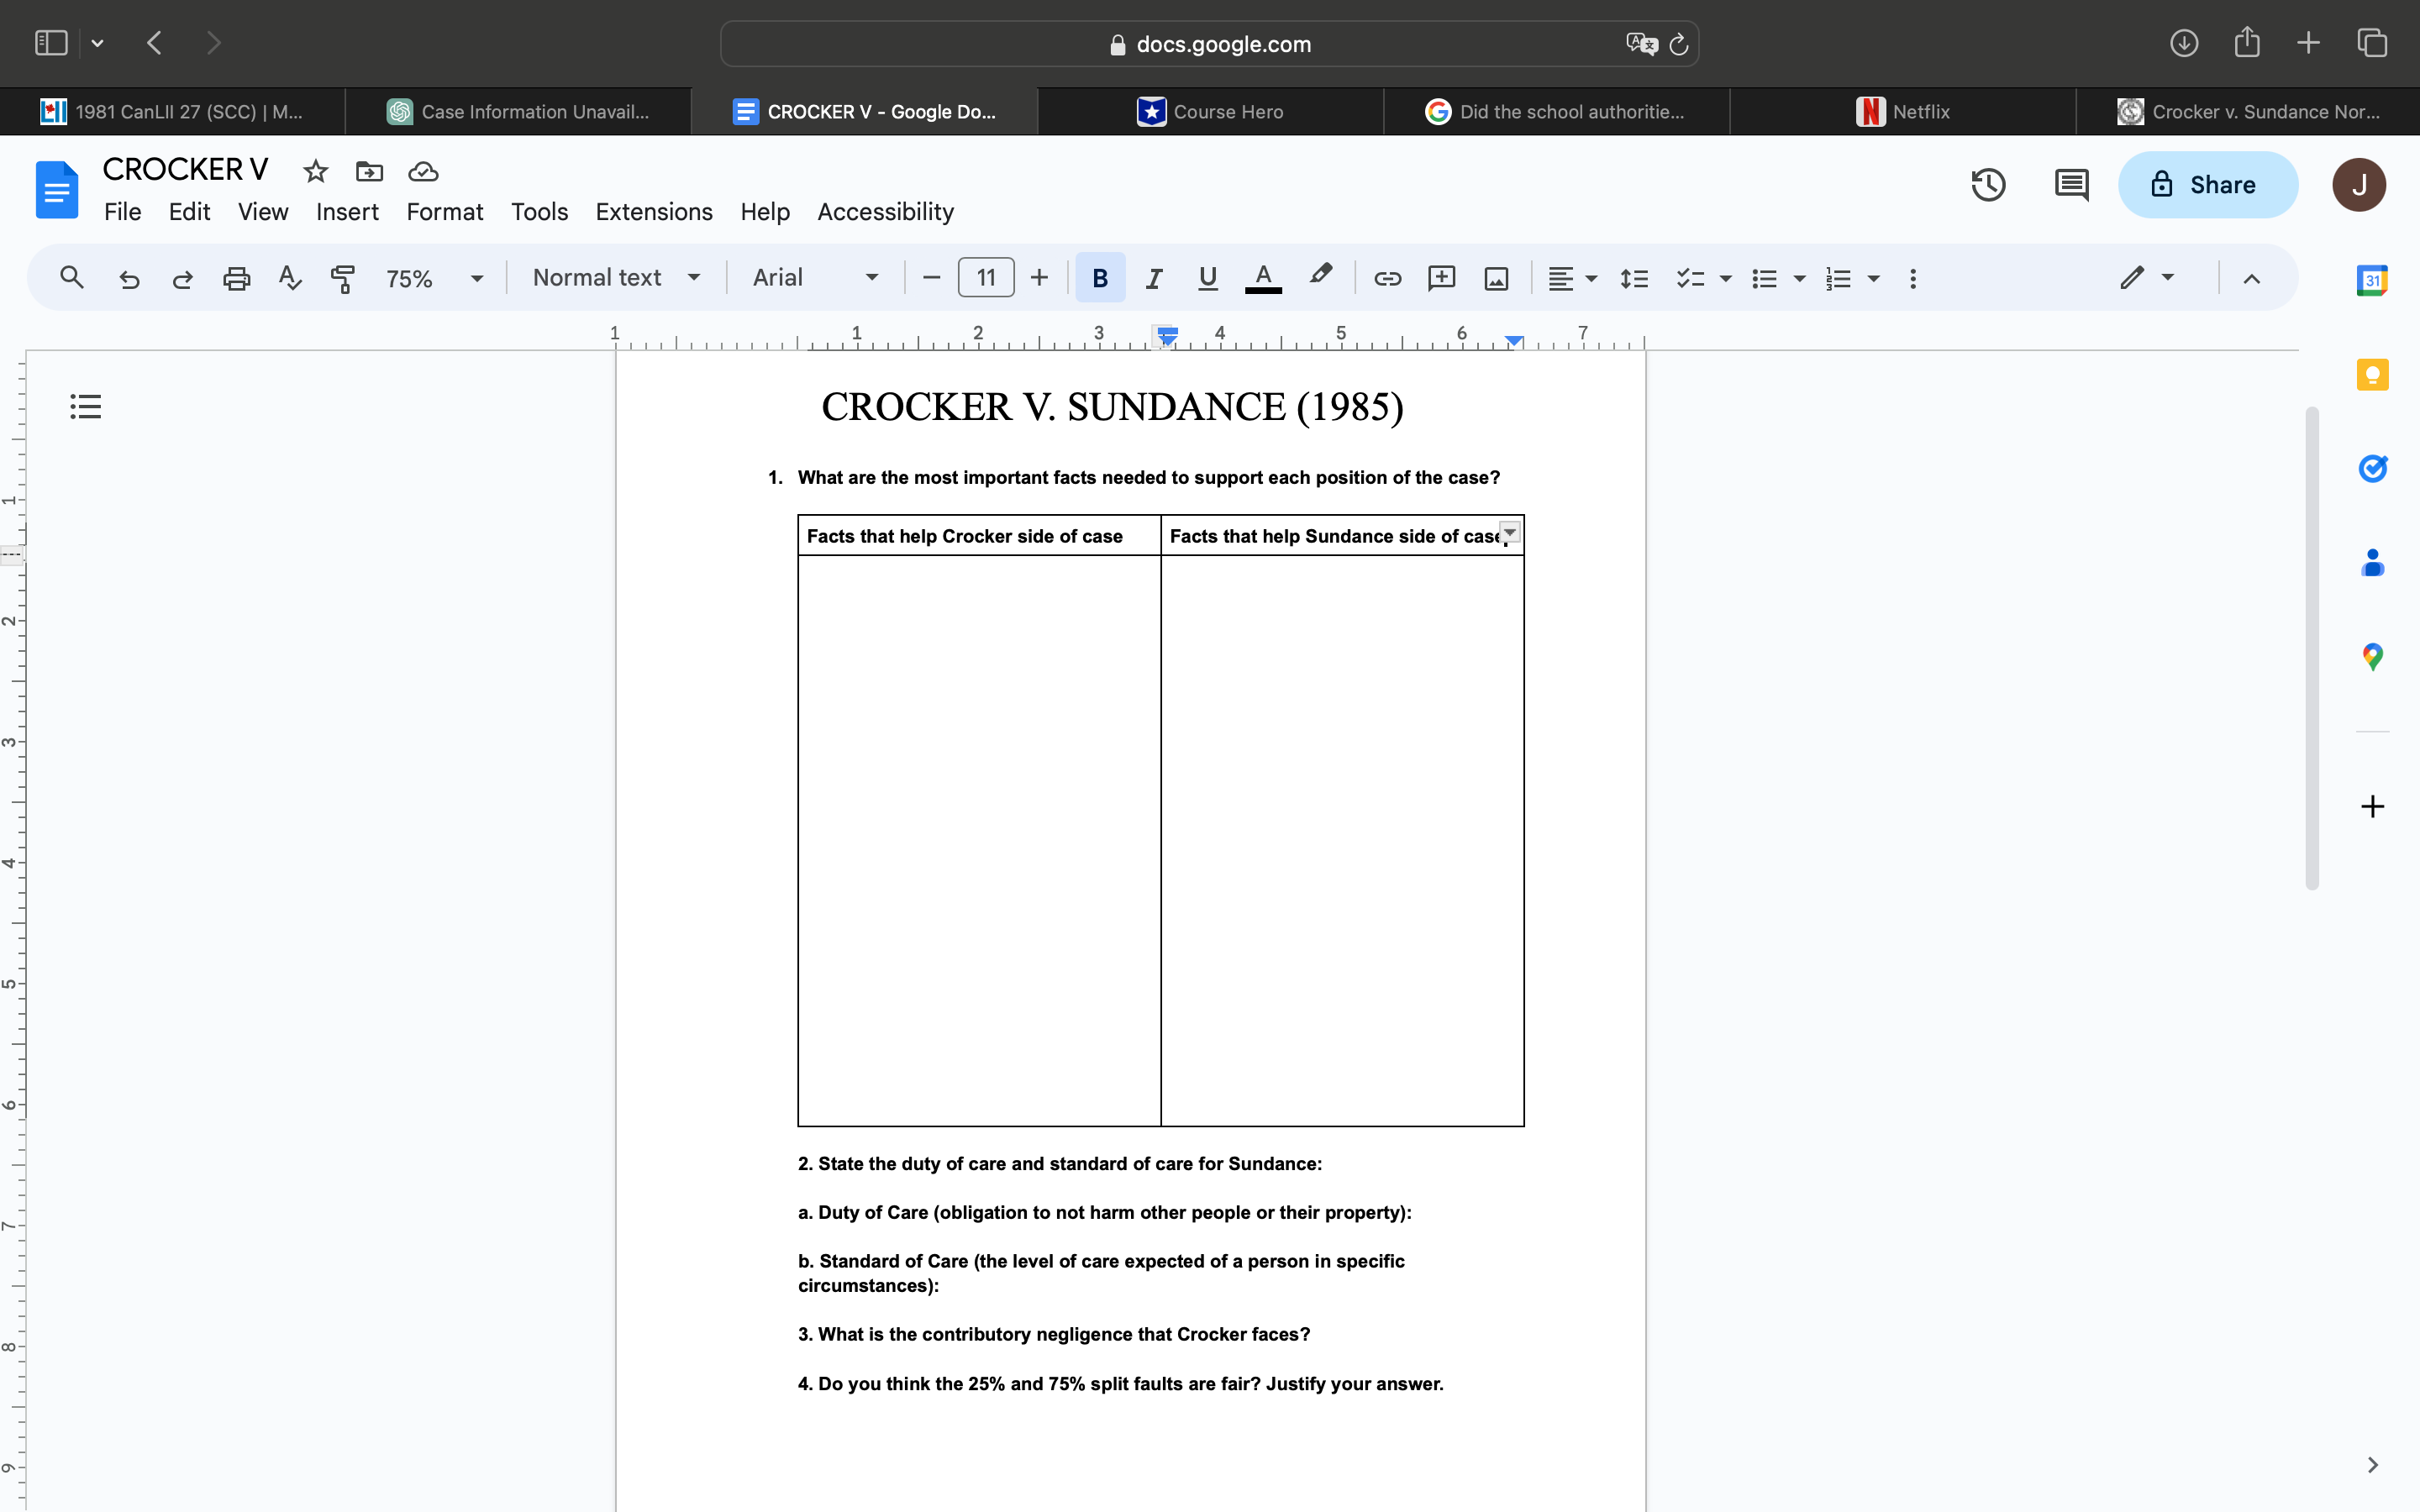Toggle bold formatting
Image resolution: width=2420 pixels, height=1512 pixels.
(x=1100, y=278)
